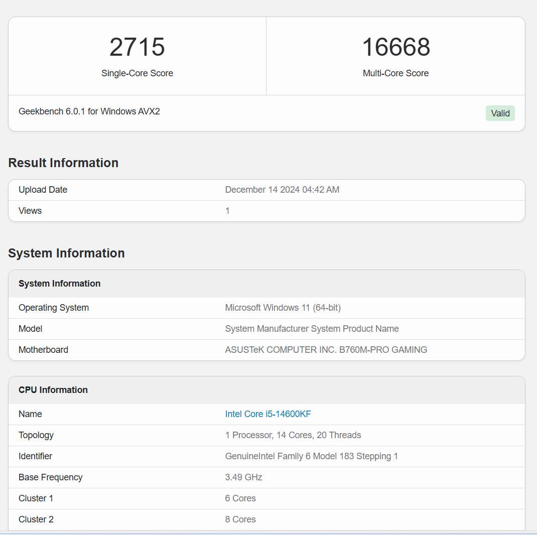537x535 pixels.
Task: Click the Cluster 2 label
Action: 36,519
